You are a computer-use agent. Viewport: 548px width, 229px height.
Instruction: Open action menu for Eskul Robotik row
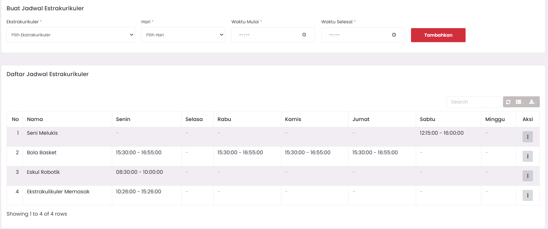point(527,176)
